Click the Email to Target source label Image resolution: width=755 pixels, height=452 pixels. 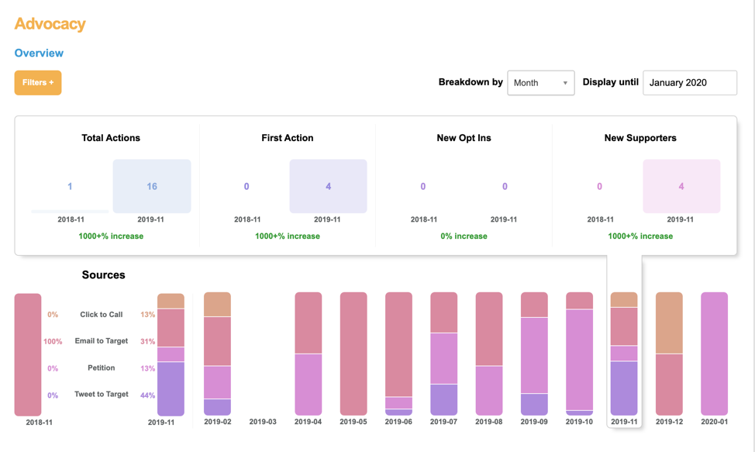pyautogui.click(x=101, y=341)
